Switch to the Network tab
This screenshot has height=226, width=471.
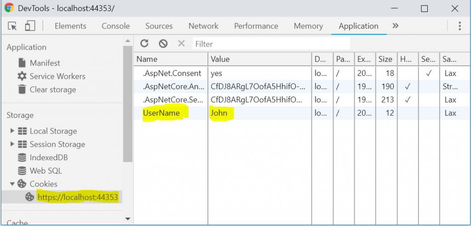point(203,26)
